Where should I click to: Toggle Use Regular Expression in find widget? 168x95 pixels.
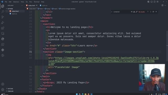[x=136, y=12]
